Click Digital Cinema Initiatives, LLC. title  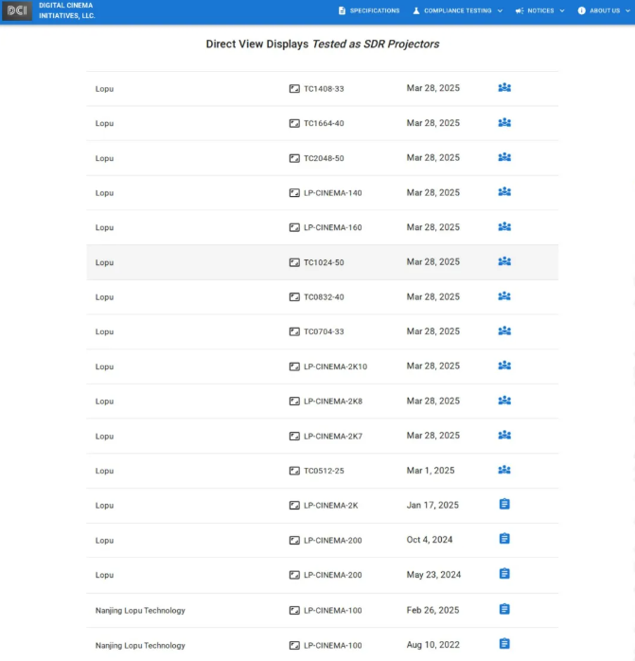point(66,10)
